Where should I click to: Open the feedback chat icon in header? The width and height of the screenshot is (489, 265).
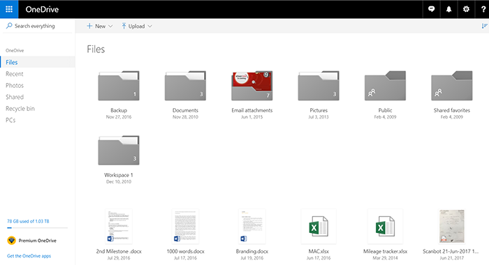point(431,9)
